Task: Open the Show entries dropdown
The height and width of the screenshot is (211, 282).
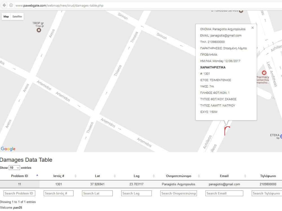Action: pos(14,168)
